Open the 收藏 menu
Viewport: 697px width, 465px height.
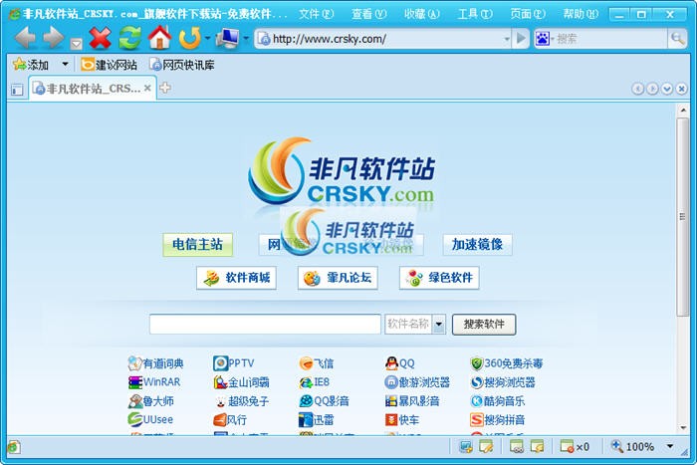coord(422,14)
